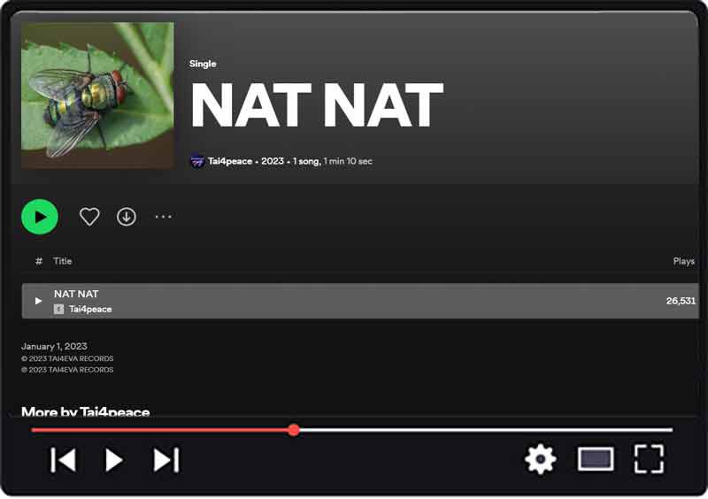Open the video player settings gear
Viewport: 708px width, 499px height.
[x=540, y=459]
